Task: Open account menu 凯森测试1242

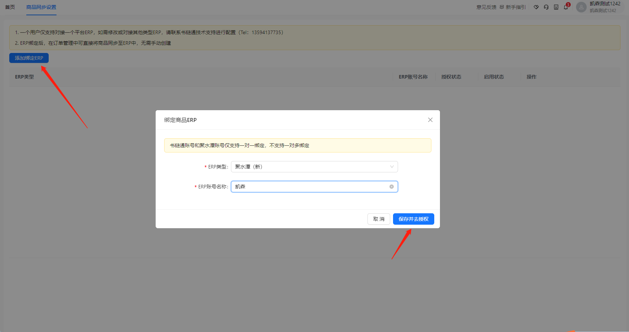Action: (x=605, y=7)
